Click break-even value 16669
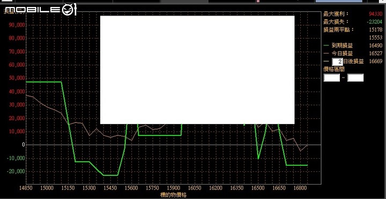 click(376, 61)
